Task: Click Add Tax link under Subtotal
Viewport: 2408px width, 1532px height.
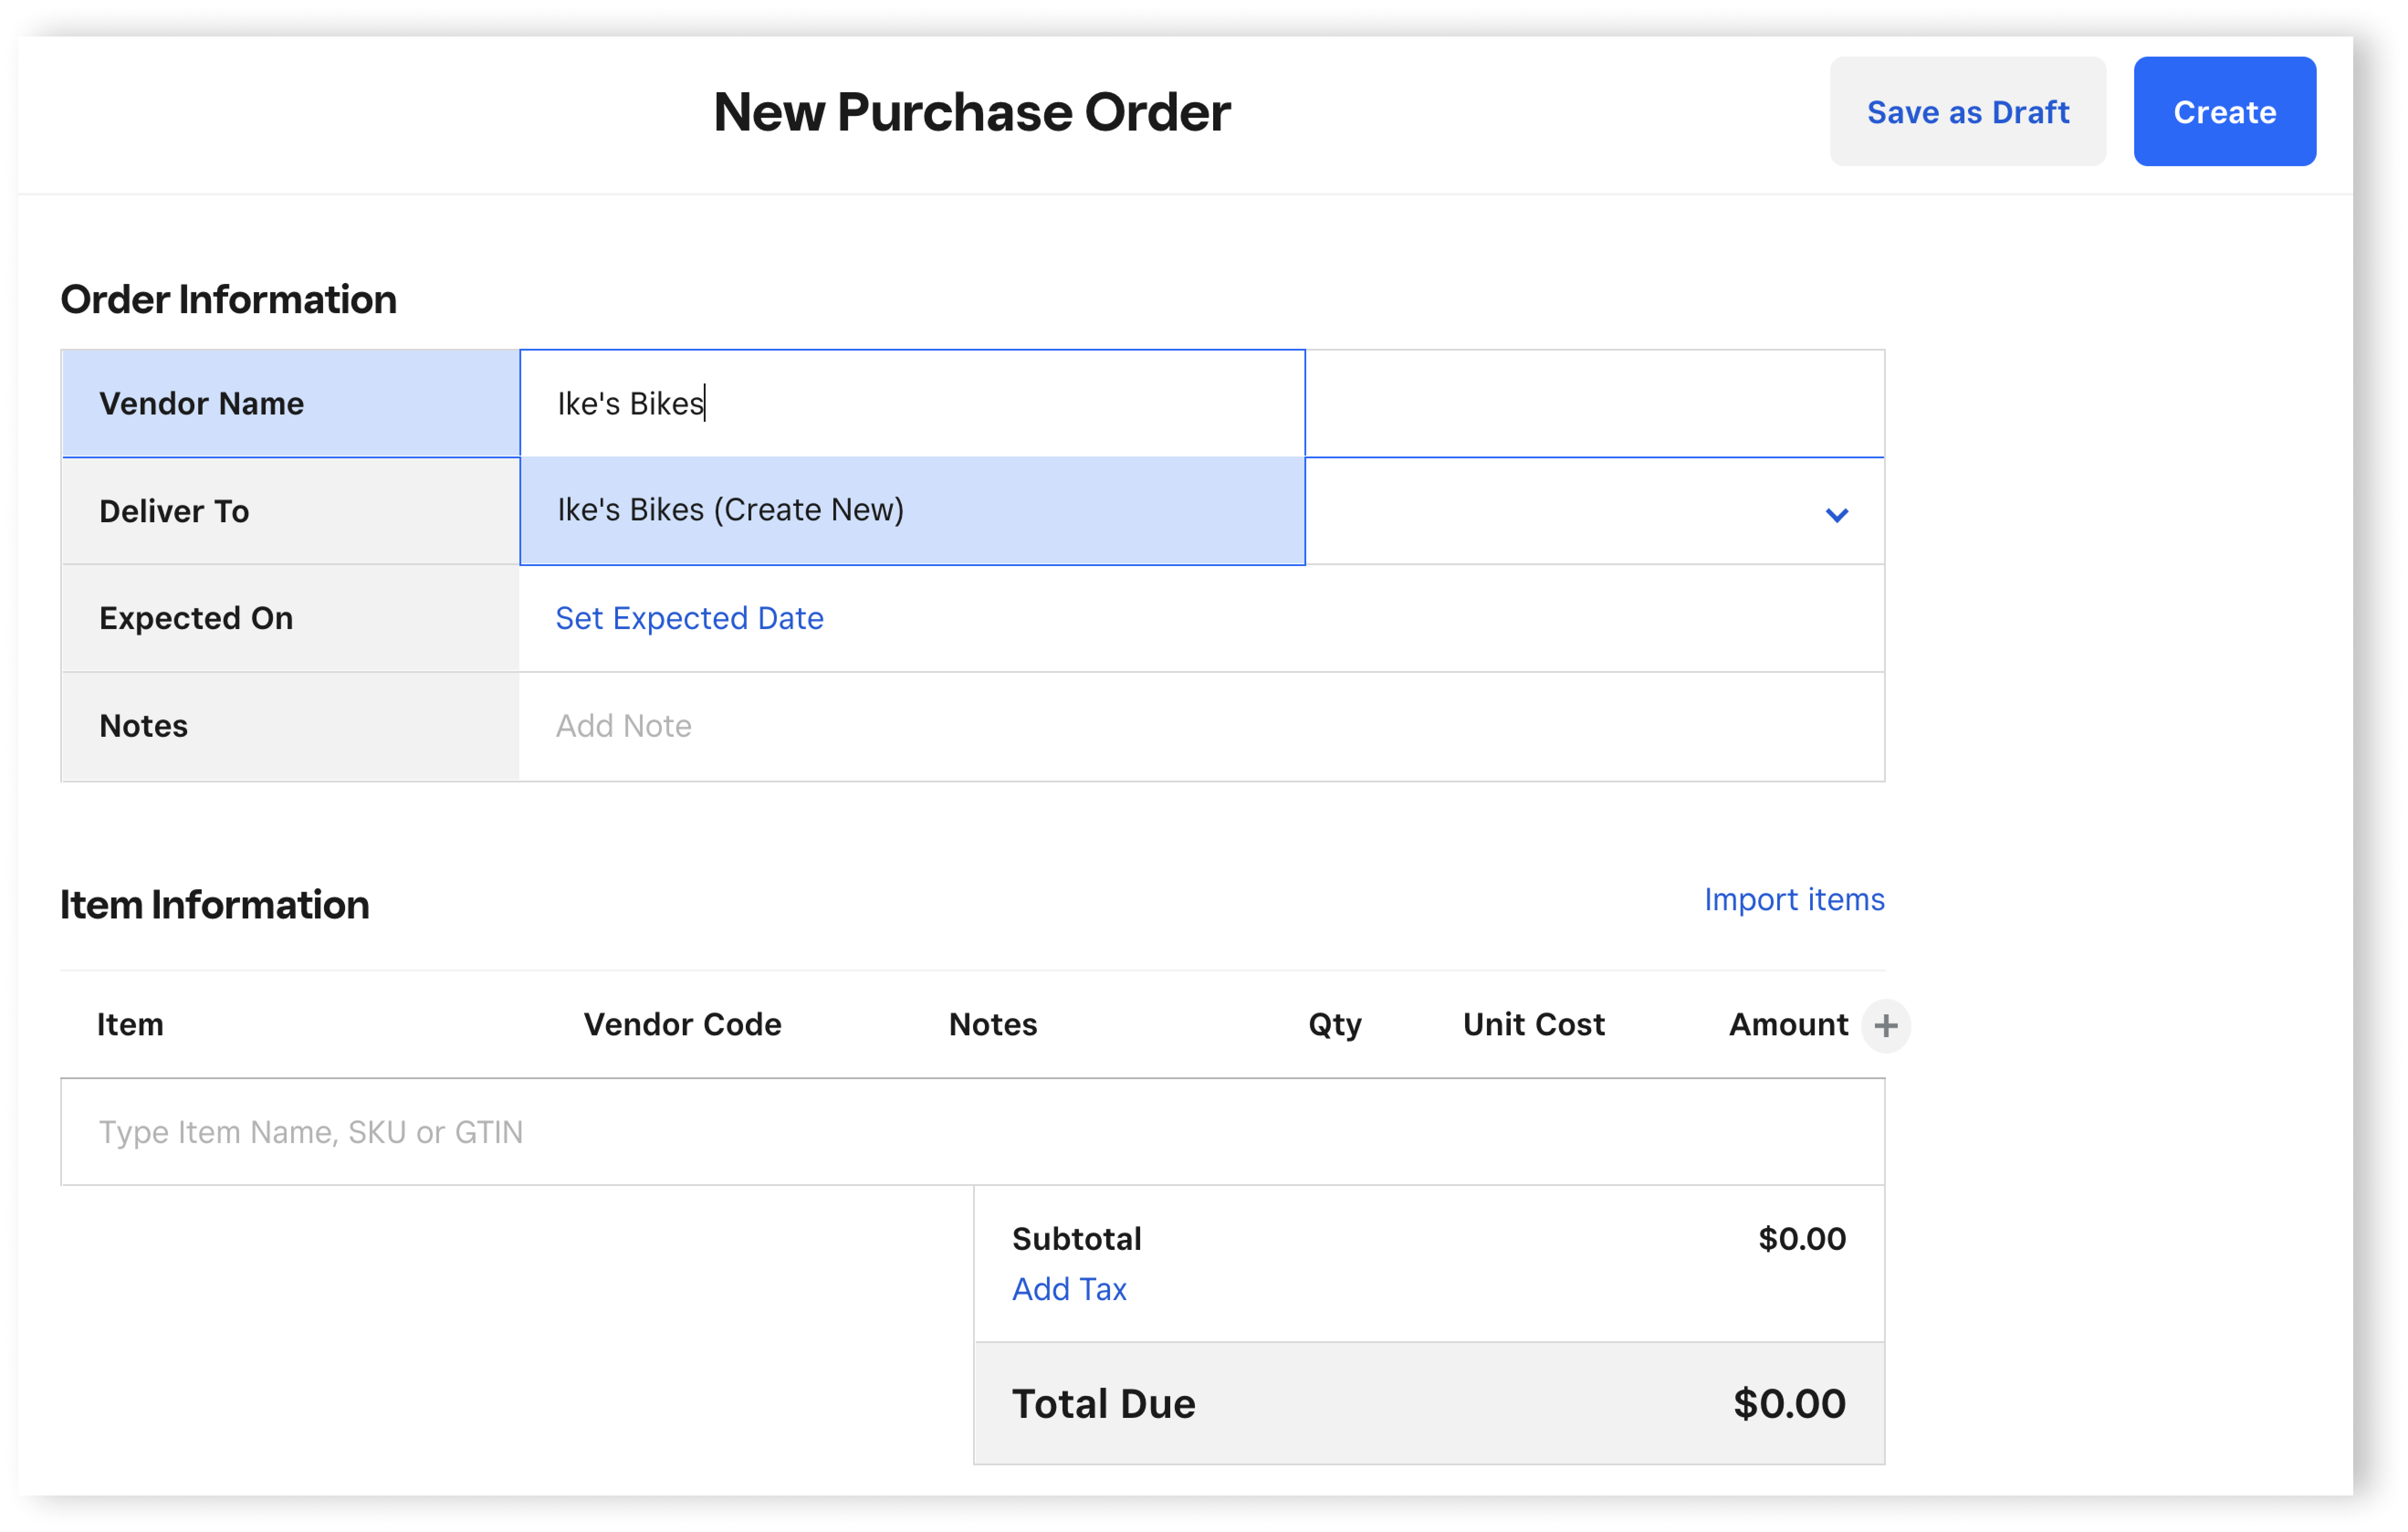Action: [x=1068, y=1289]
